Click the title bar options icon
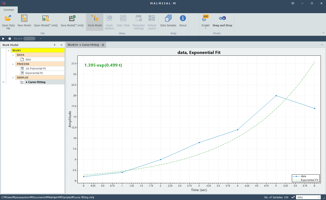The width and height of the screenshot is (326, 200). point(293,3)
